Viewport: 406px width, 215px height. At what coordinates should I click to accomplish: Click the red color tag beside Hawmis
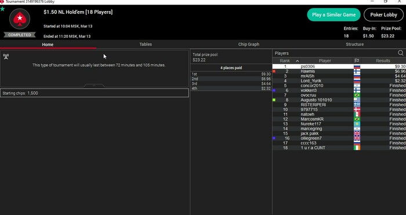[274, 71]
